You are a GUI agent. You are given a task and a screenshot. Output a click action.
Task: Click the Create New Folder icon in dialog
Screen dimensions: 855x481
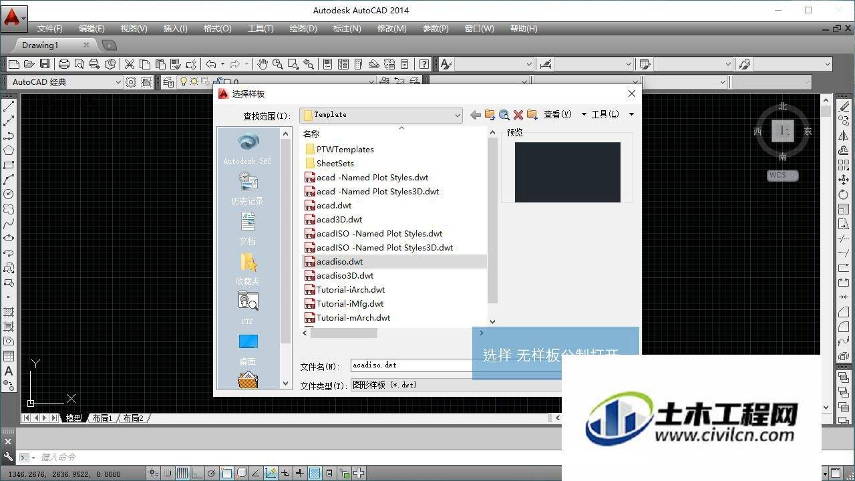click(x=532, y=115)
